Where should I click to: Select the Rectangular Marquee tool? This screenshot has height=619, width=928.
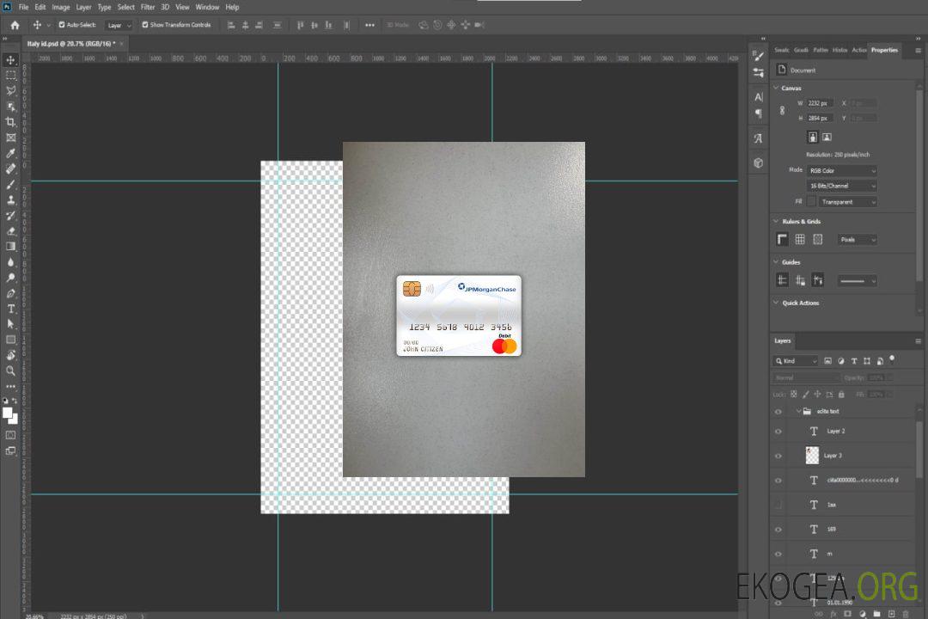(10, 75)
